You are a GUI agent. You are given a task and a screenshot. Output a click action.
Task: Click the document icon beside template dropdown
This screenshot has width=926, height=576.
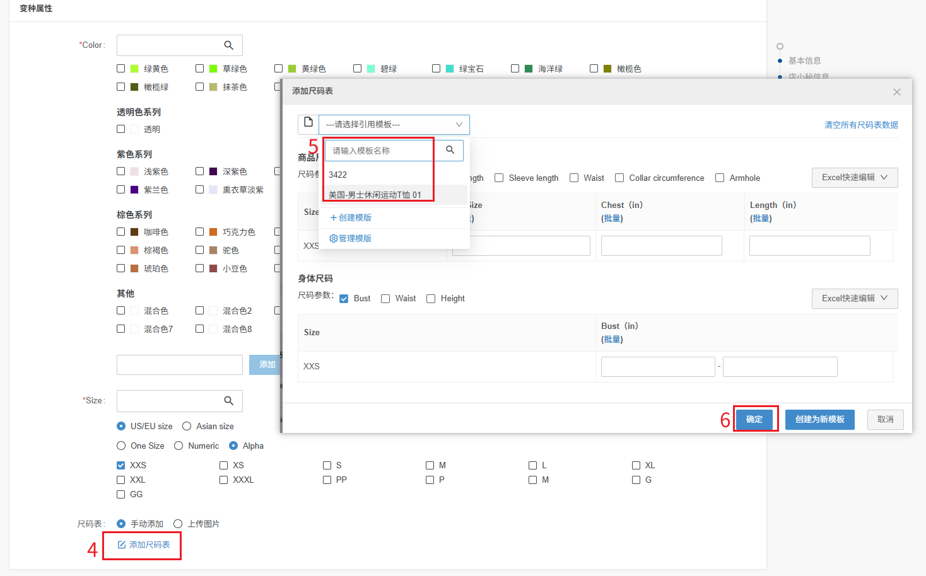308,123
